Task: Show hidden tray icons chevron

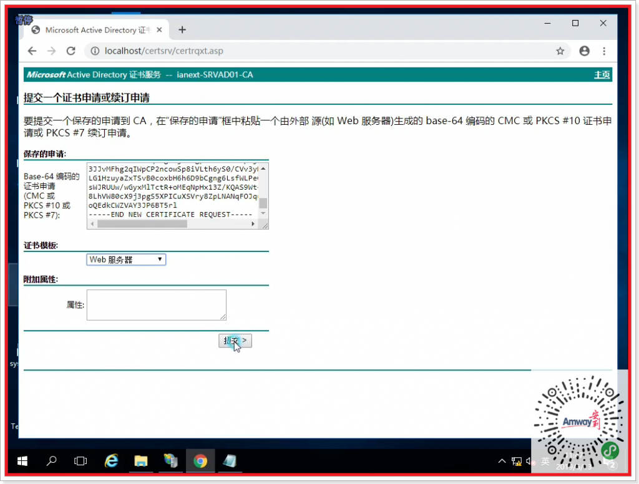Action: click(x=502, y=462)
